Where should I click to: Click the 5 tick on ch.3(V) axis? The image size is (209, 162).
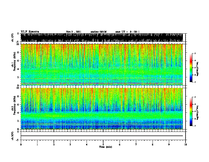pos(18,132)
